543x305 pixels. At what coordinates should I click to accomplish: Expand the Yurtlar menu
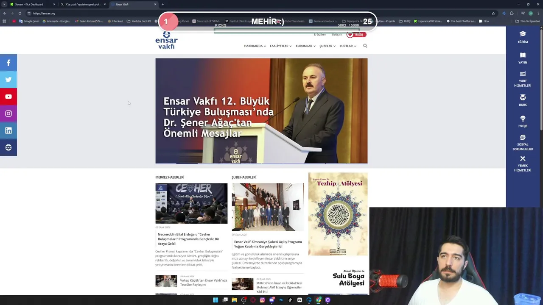click(x=347, y=46)
